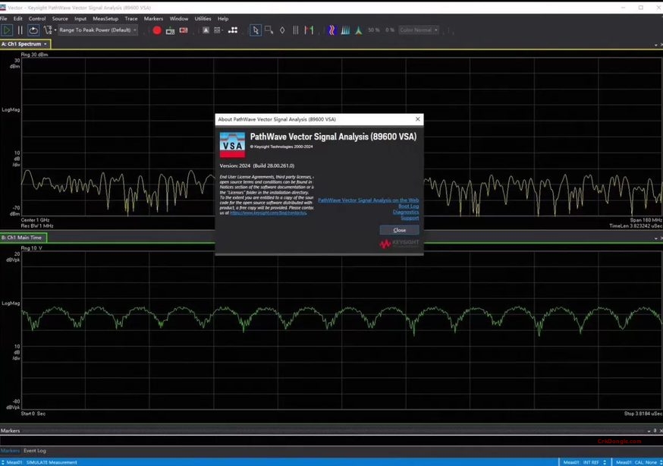Click the Span 160 MHz label
The width and height of the screenshot is (663, 466).
coord(646,220)
